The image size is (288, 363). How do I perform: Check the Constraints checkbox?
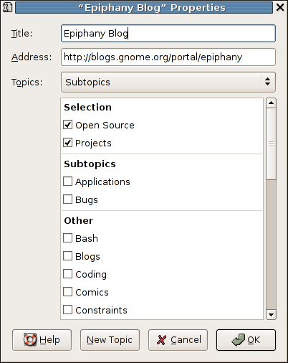[x=68, y=310]
